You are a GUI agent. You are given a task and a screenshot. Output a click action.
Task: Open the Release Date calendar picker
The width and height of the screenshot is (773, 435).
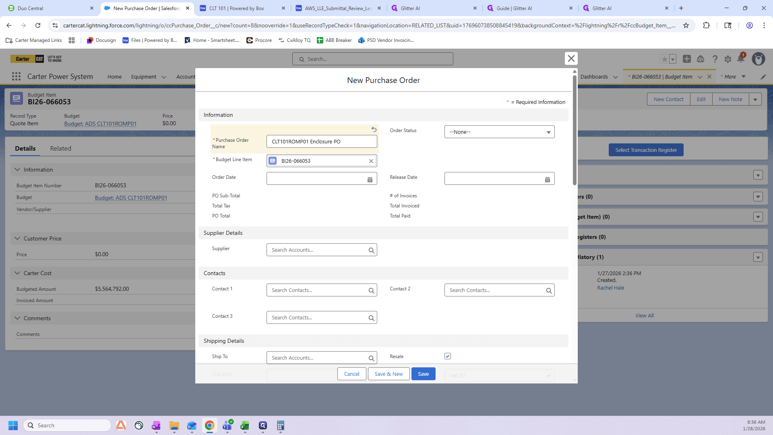tap(548, 180)
